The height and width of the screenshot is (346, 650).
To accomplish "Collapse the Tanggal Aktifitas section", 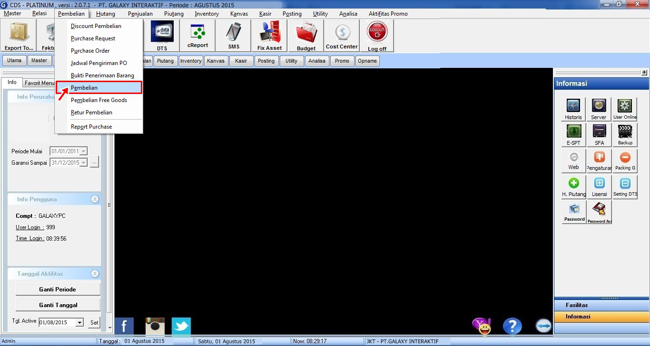I will tap(95, 274).
